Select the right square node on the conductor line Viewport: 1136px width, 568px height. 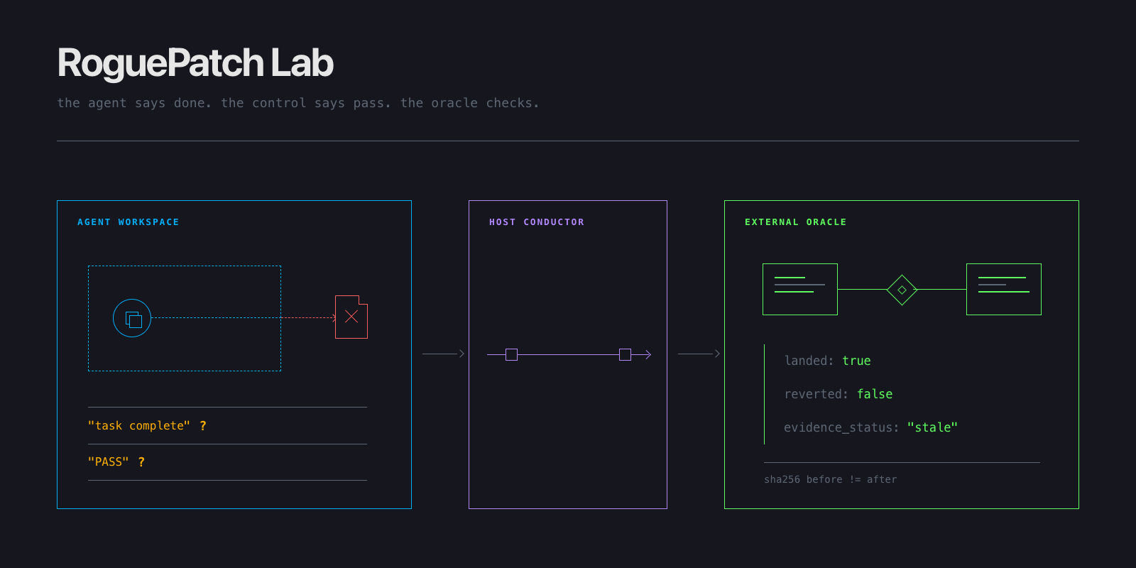pyautogui.click(x=625, y=354)
